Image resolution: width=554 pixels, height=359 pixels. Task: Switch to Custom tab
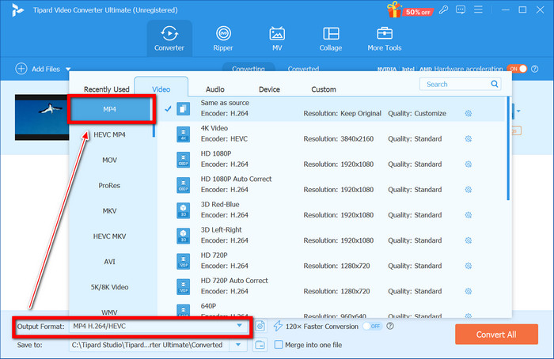(323, 89)
